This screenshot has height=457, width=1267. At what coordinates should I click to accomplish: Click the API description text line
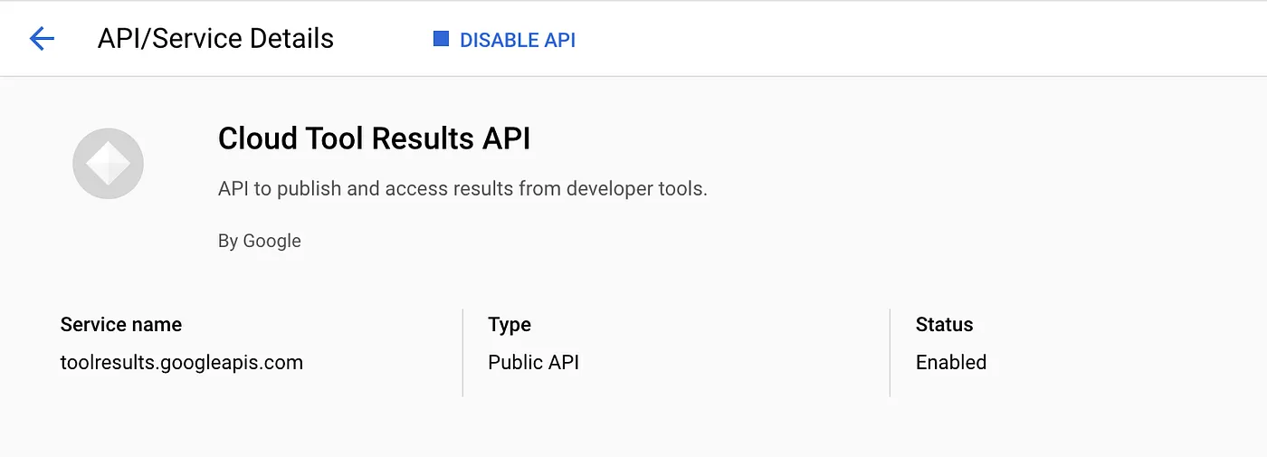(x=462, y=189)
